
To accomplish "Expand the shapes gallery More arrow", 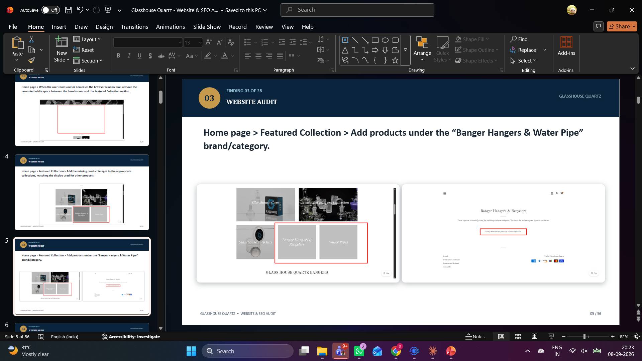I will (x=405, y=50).
